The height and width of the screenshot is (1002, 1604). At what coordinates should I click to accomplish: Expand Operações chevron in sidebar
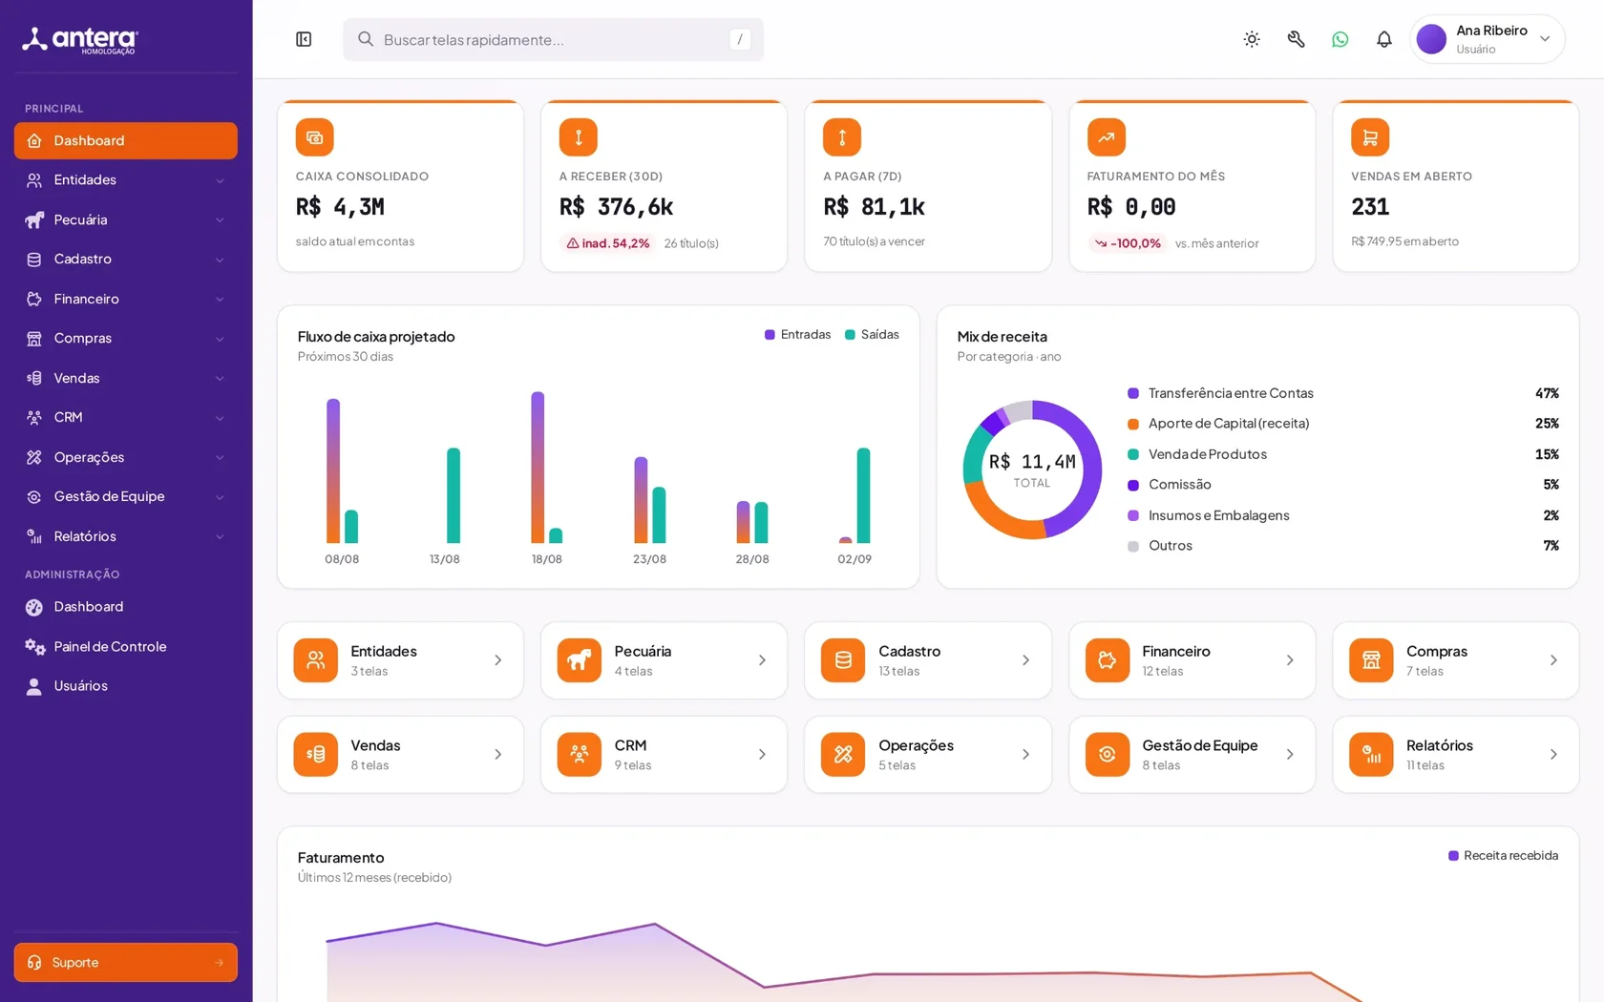click(220, 457)
